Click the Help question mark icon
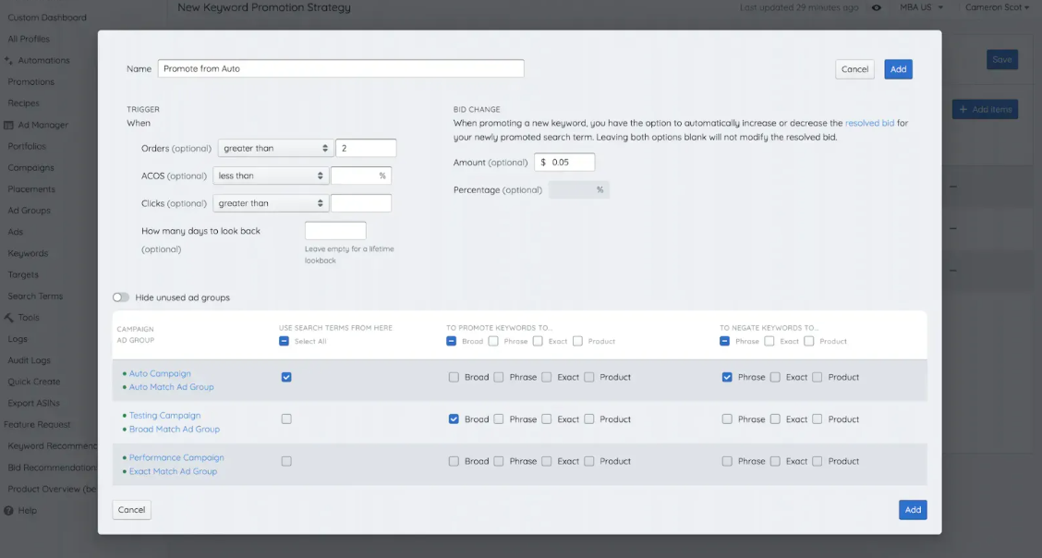The width and height of the screenshot is (1042, 558). tap(8, 511)
